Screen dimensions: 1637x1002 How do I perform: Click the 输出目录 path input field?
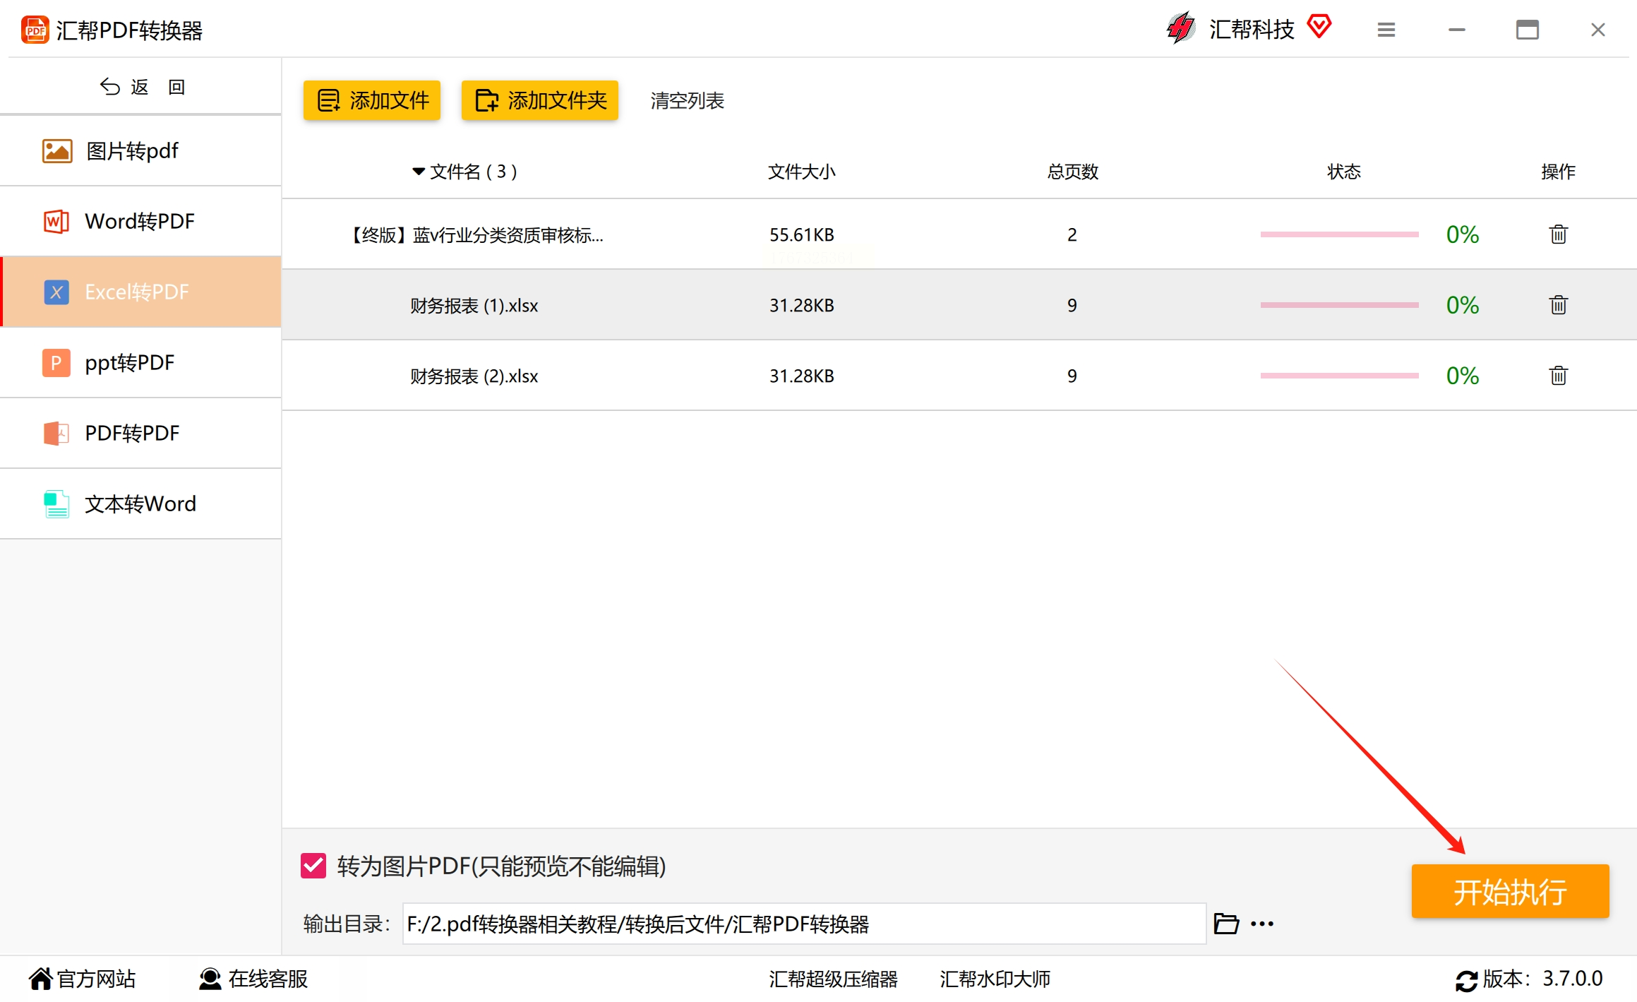(x=803, y=924)
